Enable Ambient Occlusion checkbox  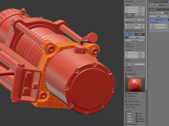point(126,101)
